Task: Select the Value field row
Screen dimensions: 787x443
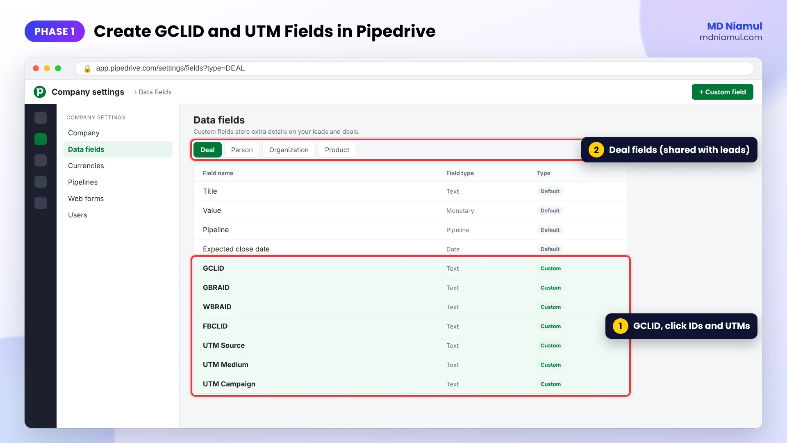Action: click(x=410, y=210)
